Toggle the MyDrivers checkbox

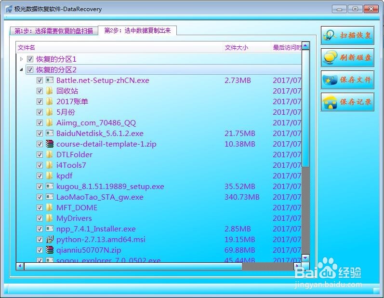[x=40, y=218]
